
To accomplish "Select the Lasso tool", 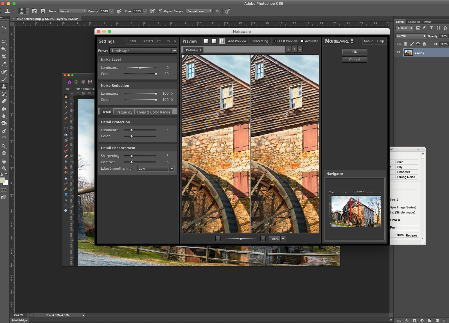I will (x=4, y=42).
